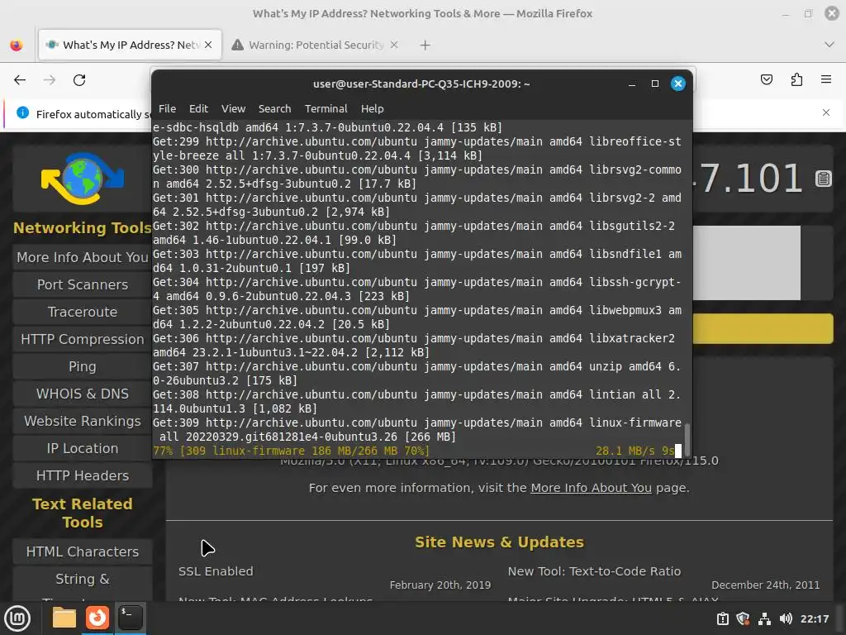Close the terminal window

[x=678, y=84]
